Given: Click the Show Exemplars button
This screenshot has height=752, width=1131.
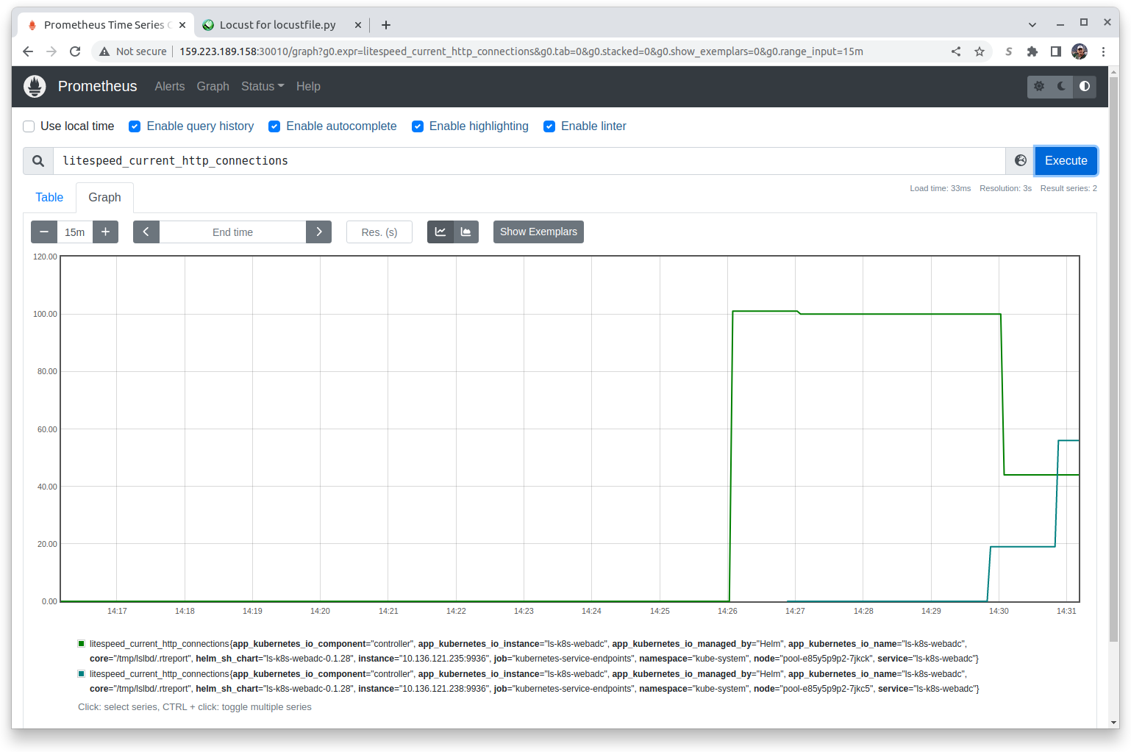Looking at the screenshot, I should 538,232.
